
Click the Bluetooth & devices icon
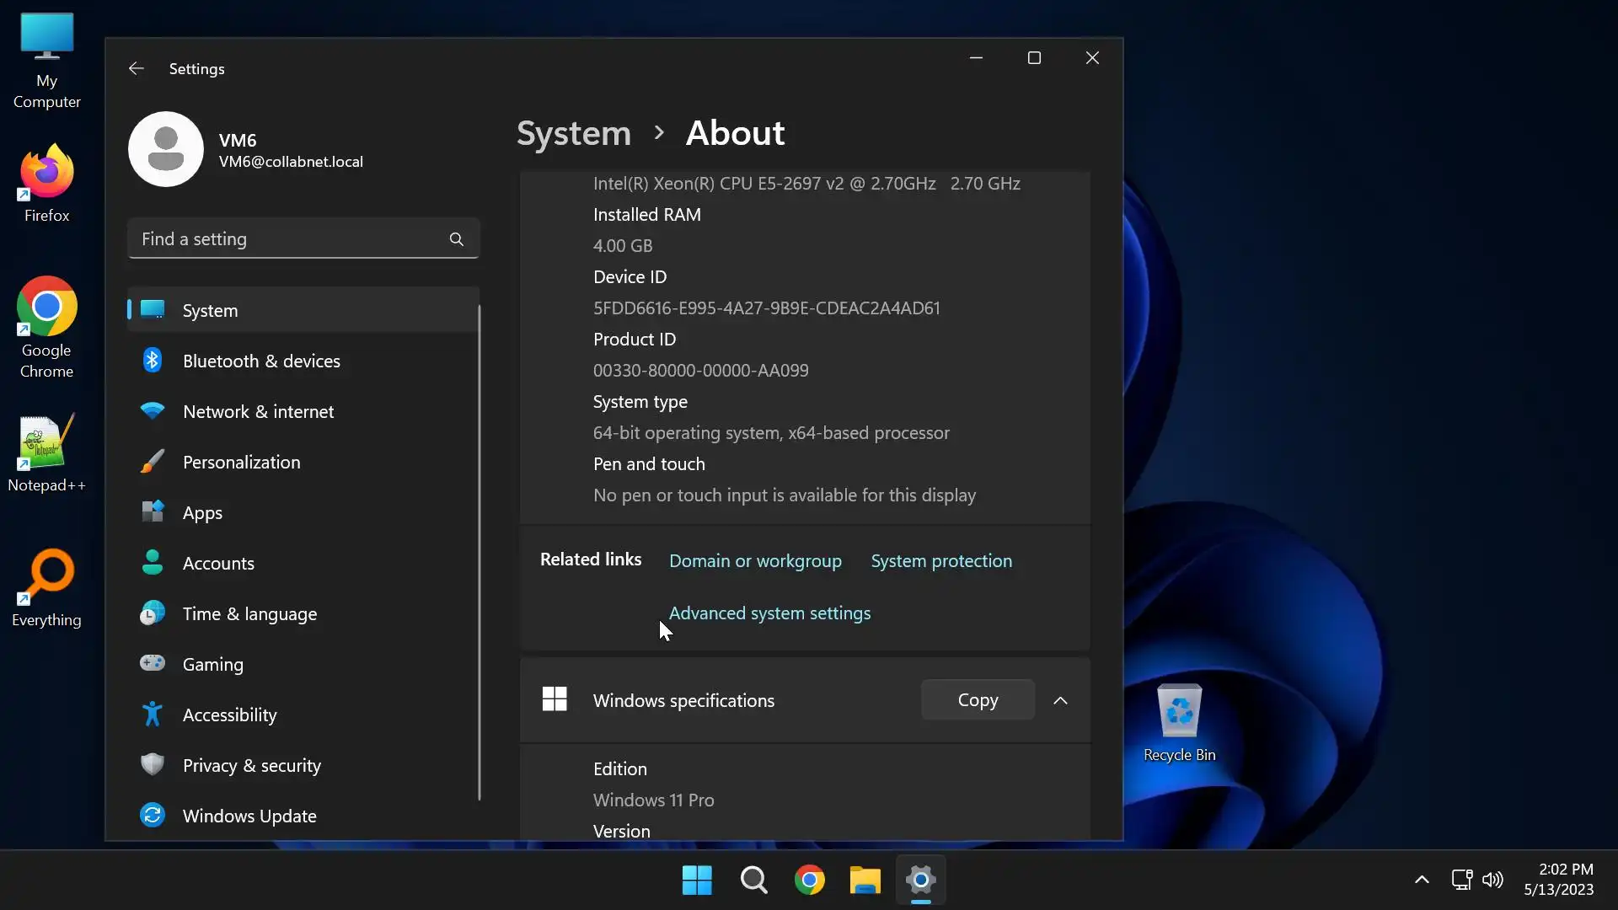coord(153,361)
